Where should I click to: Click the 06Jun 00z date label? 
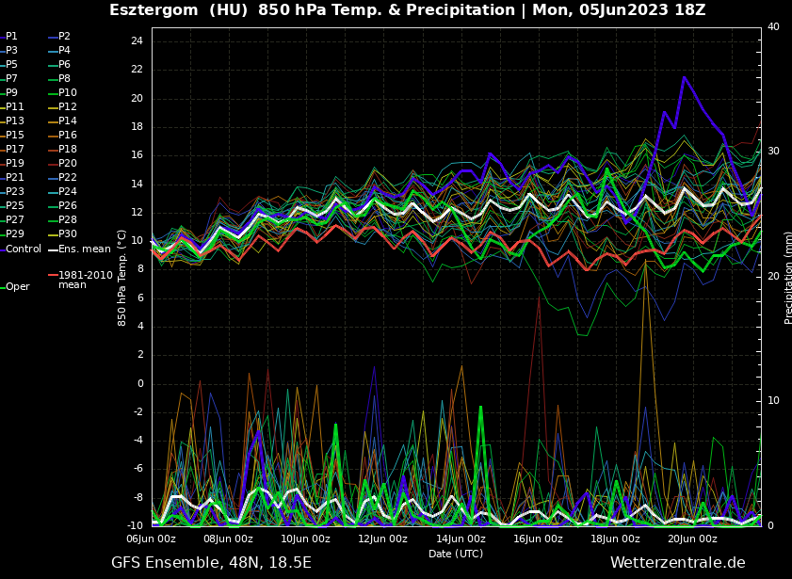[x=152, y=539]
